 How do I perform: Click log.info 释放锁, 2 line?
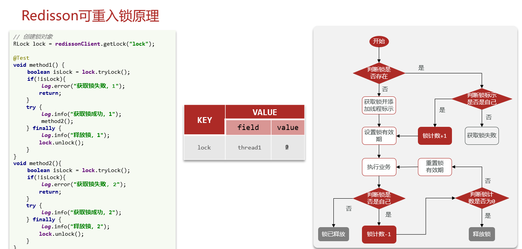click(x=76, y=226)
